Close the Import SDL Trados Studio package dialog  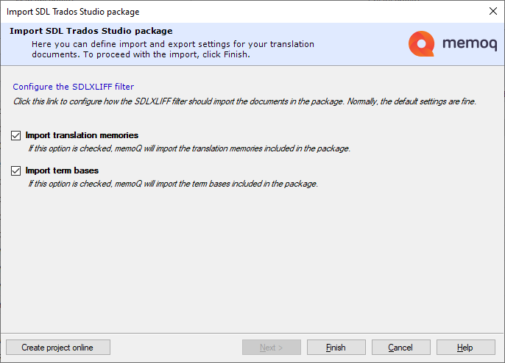coord(492,11)
